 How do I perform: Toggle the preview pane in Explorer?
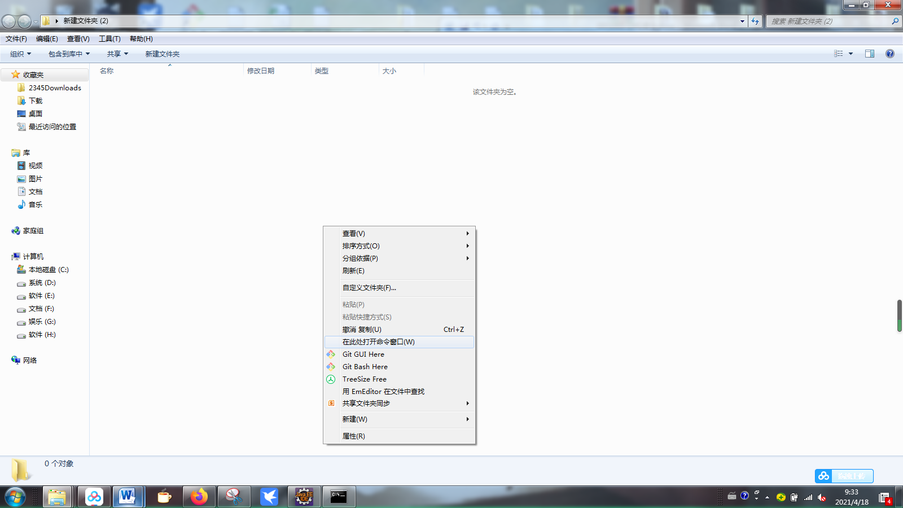tap(870, 54)
